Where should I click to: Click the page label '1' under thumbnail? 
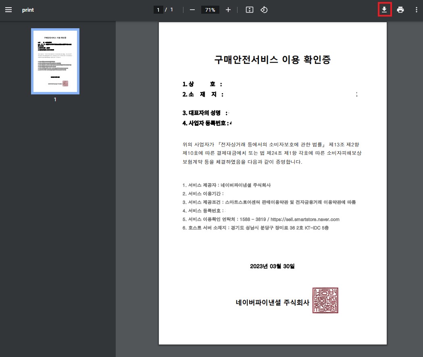55,100
